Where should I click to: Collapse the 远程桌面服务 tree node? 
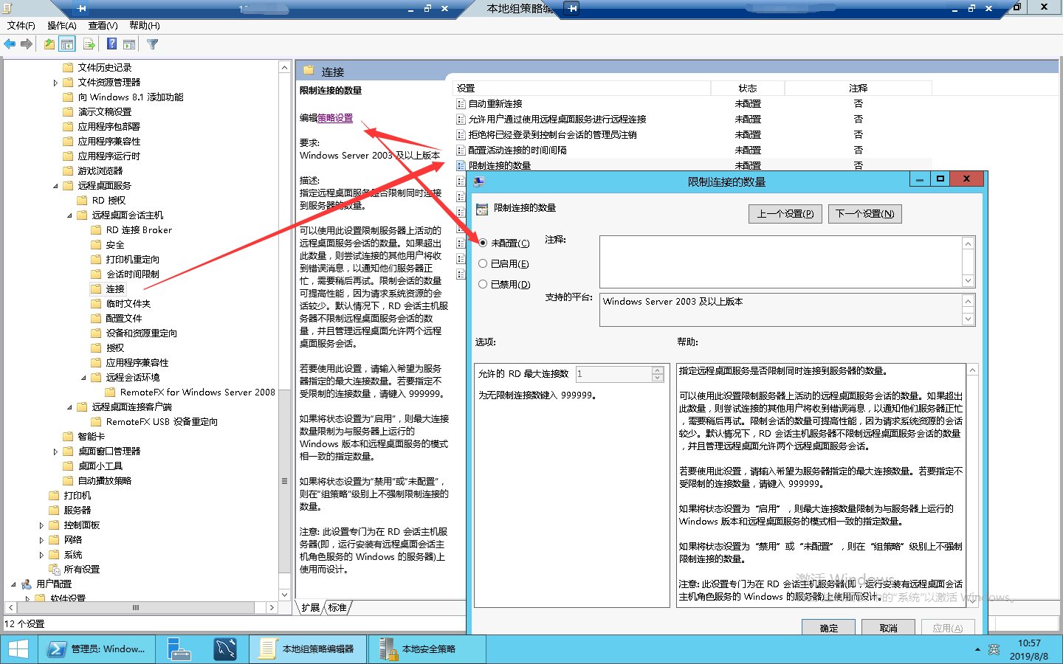pos(55,186)
